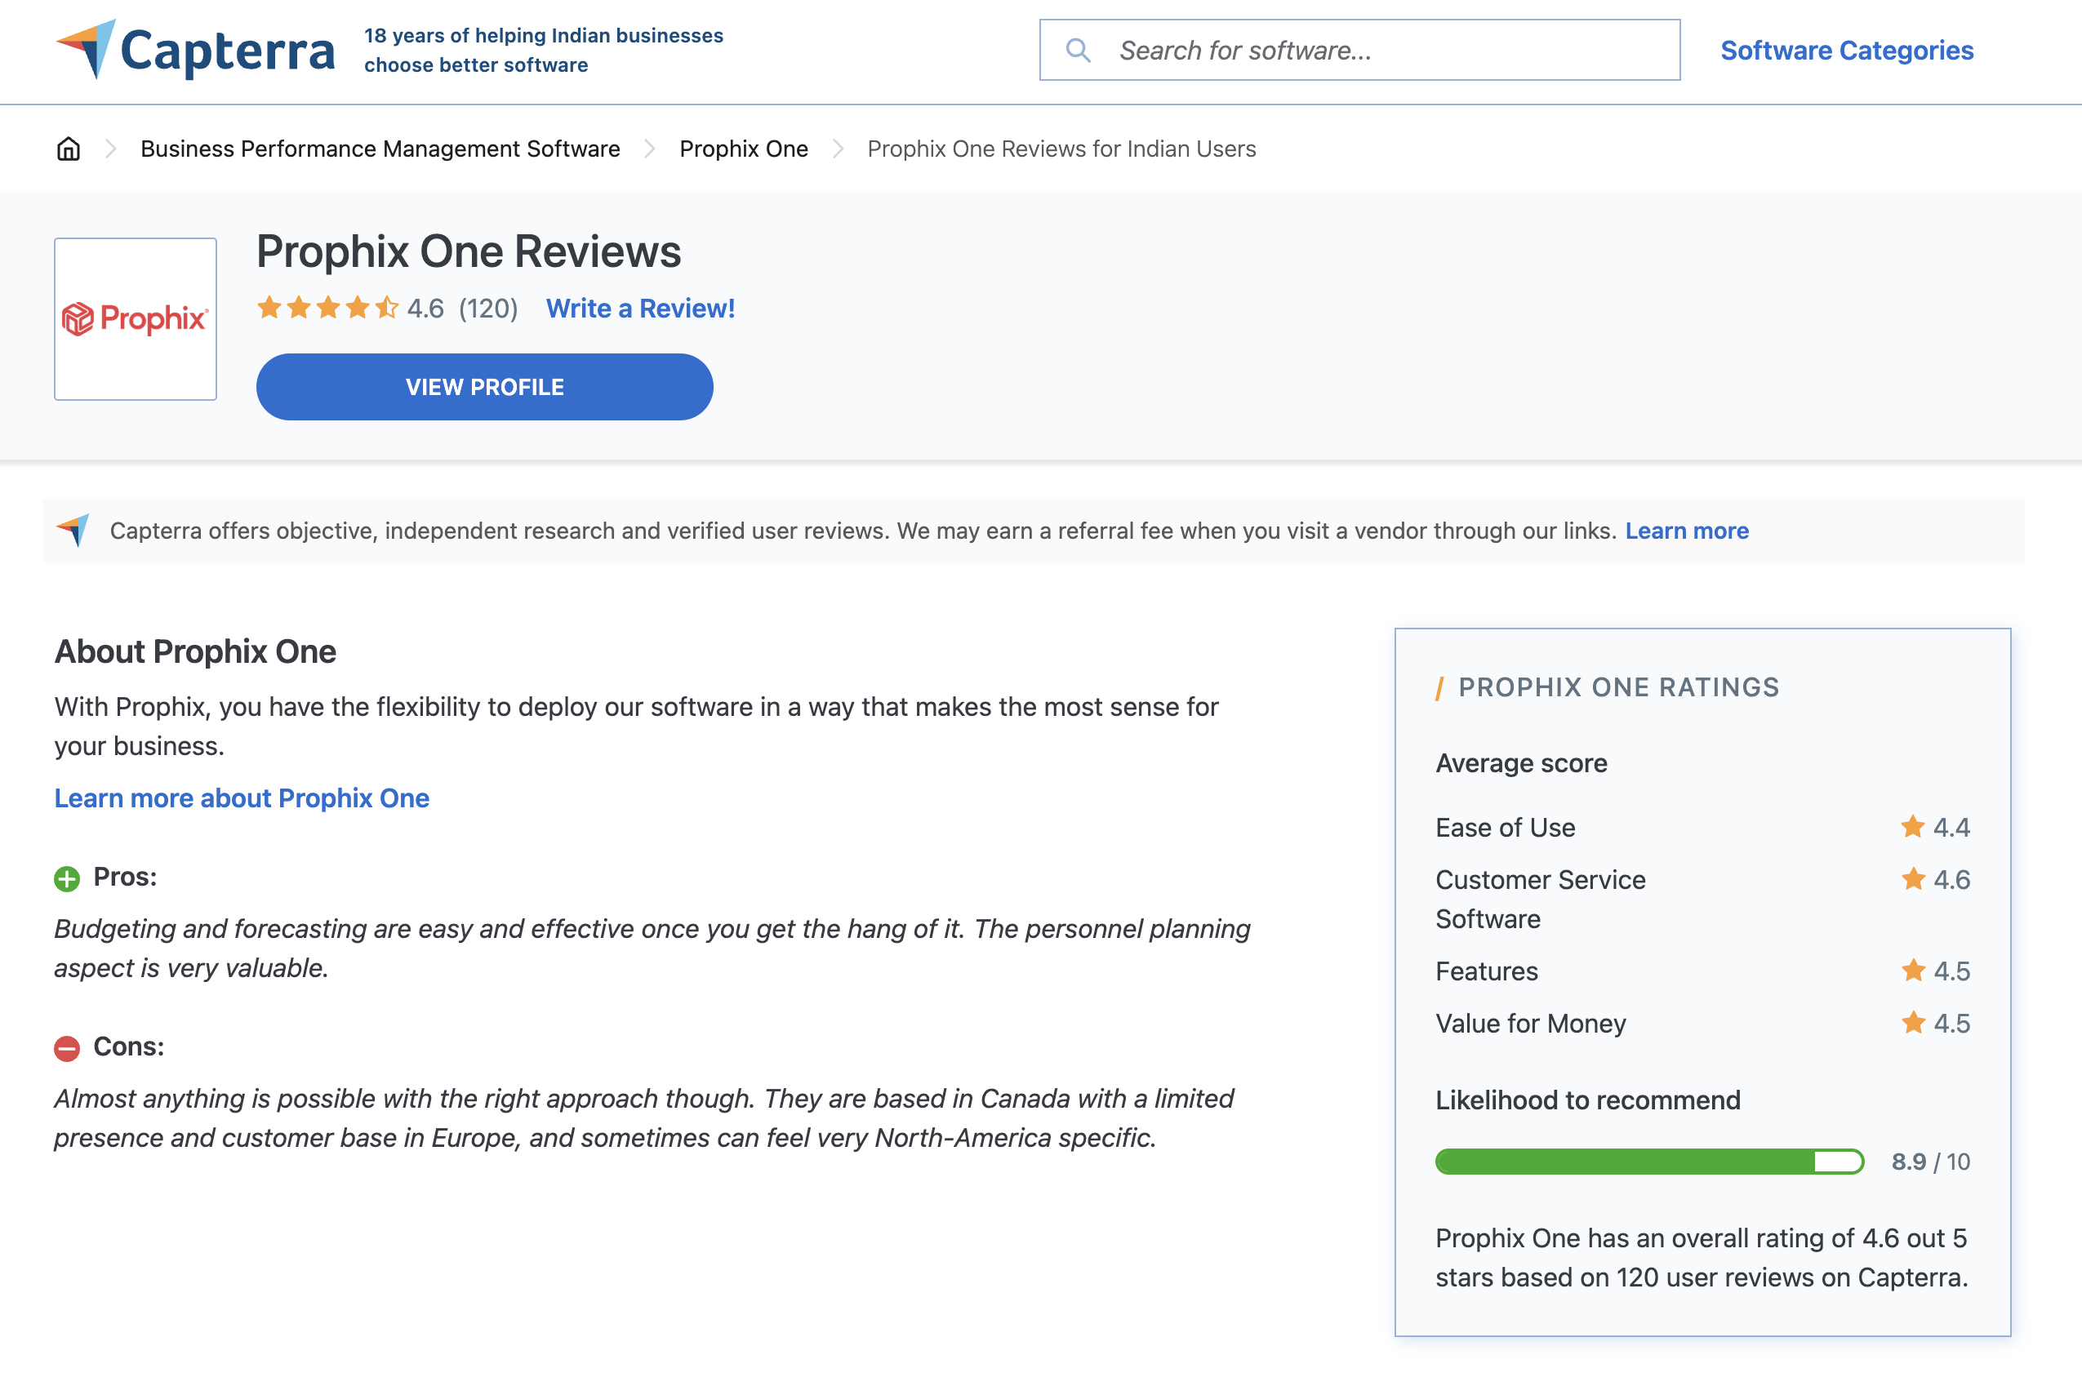This screenshot has width=2082, height=1373.
Task: Click the Prophix One Reviews for Indian Users breadcrumb
Action: coord(1061,149)
